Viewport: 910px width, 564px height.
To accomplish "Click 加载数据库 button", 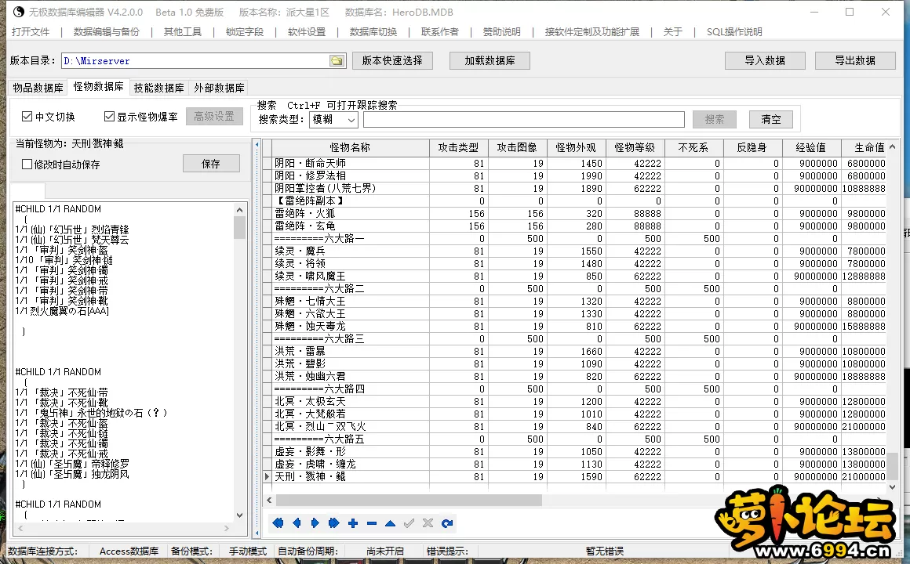I will click(490, 60).
